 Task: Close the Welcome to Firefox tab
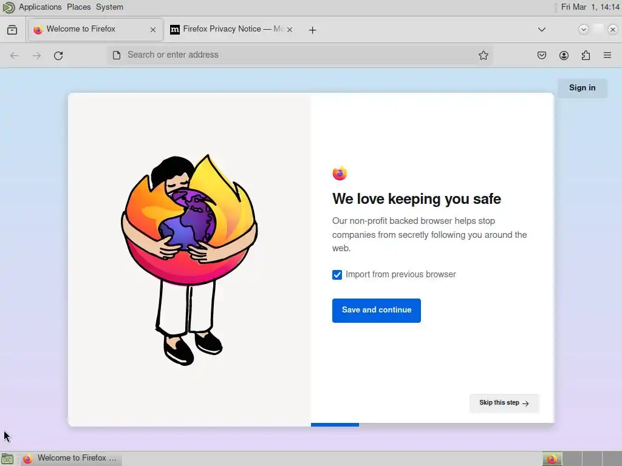[153, 30]
